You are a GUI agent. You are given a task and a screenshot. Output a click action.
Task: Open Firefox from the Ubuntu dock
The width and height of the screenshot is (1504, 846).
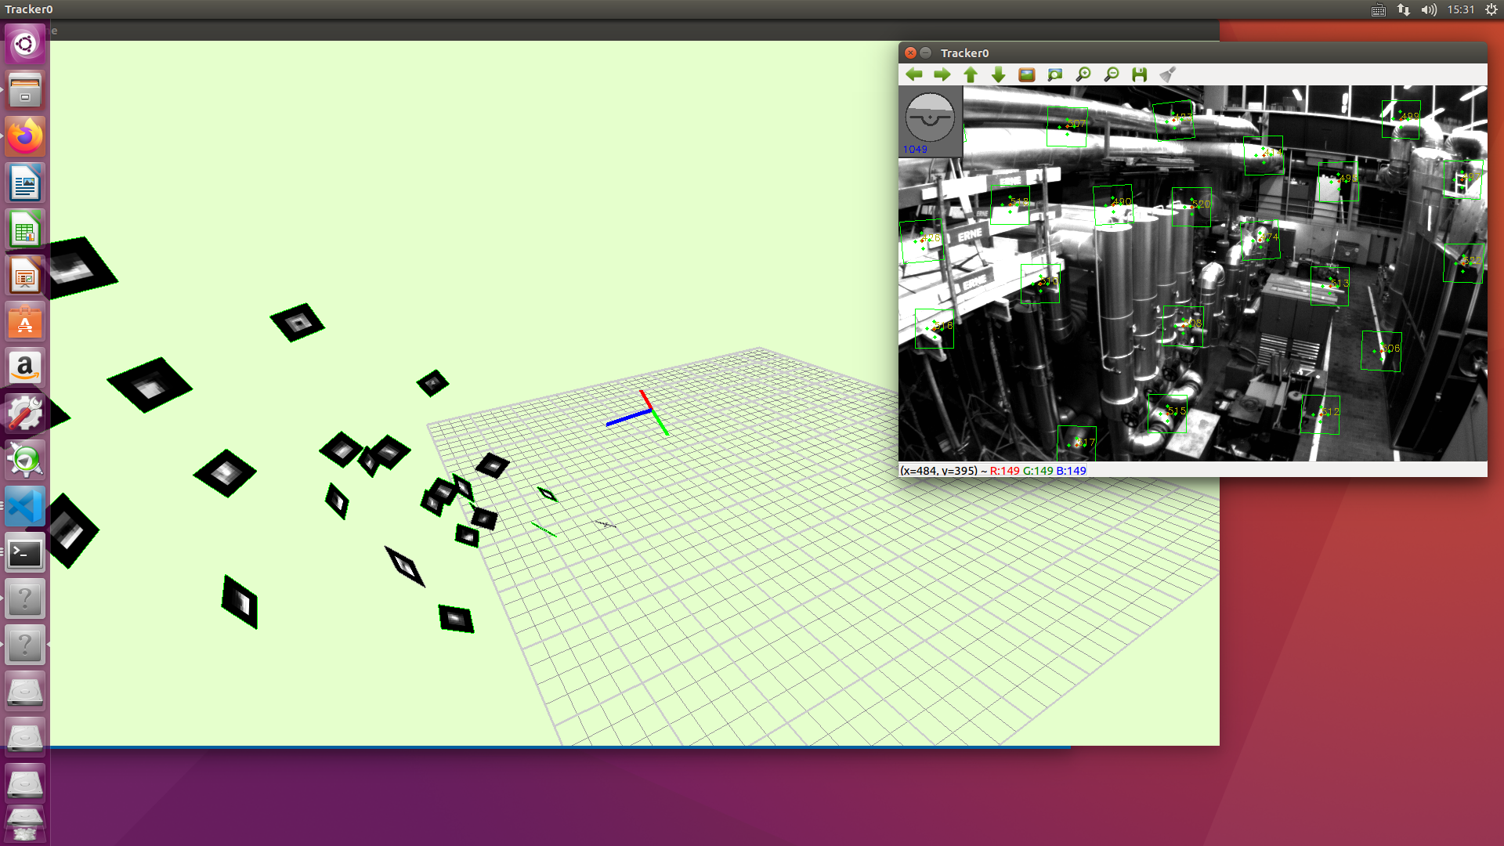pos(25,137)
